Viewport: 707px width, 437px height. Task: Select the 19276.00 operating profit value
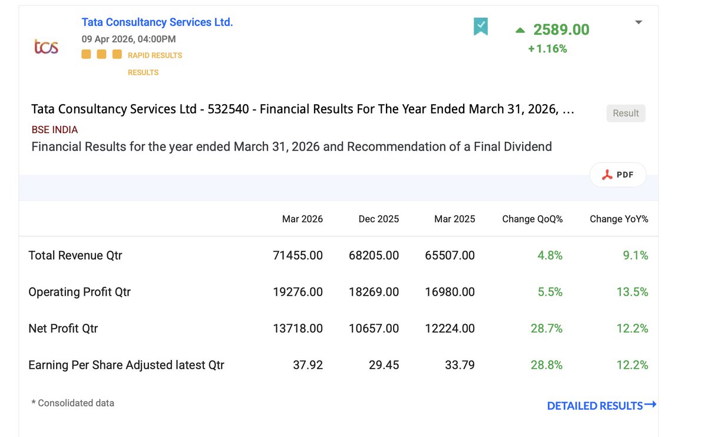[x=298, y=292]
